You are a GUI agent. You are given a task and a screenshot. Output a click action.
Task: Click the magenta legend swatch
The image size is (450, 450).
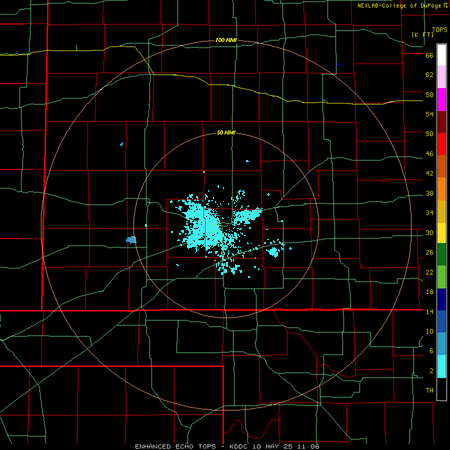click(441, 99)
